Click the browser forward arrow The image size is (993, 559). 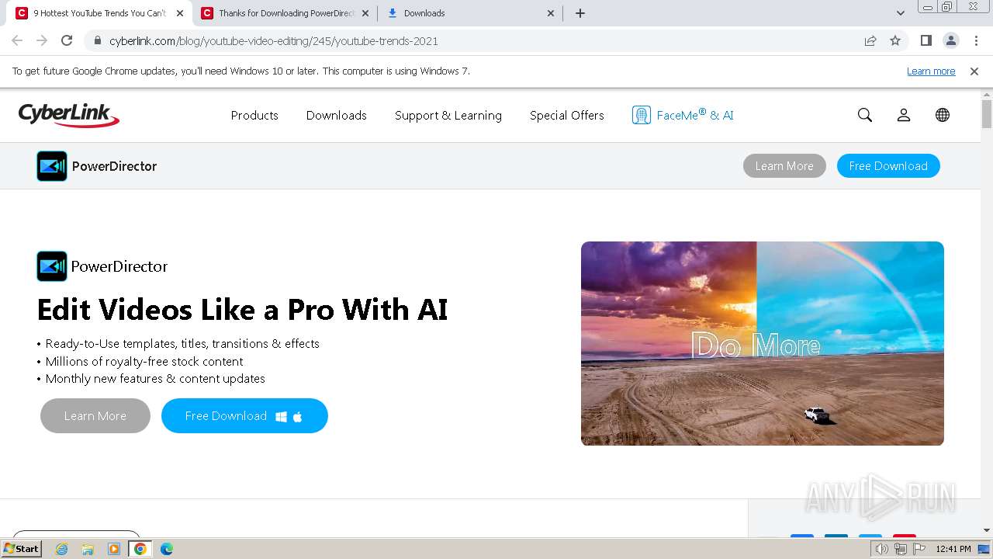[42, 40]
